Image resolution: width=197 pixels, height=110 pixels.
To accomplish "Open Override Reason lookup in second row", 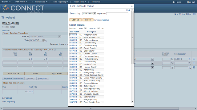I will tap(172, 64).
